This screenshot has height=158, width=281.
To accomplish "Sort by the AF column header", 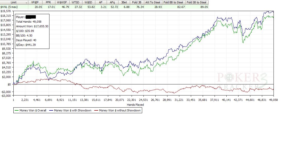I will [x=101, y=2].
